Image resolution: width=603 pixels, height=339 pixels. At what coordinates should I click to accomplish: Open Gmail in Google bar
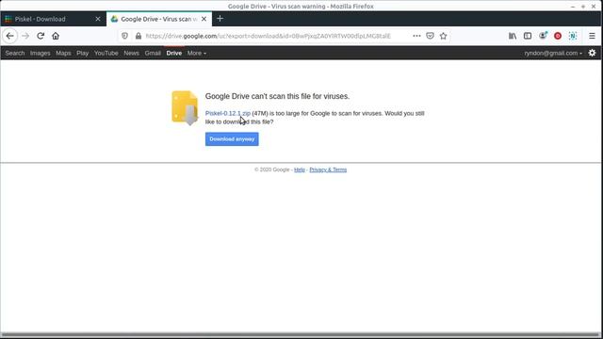(x=153, y=53)
